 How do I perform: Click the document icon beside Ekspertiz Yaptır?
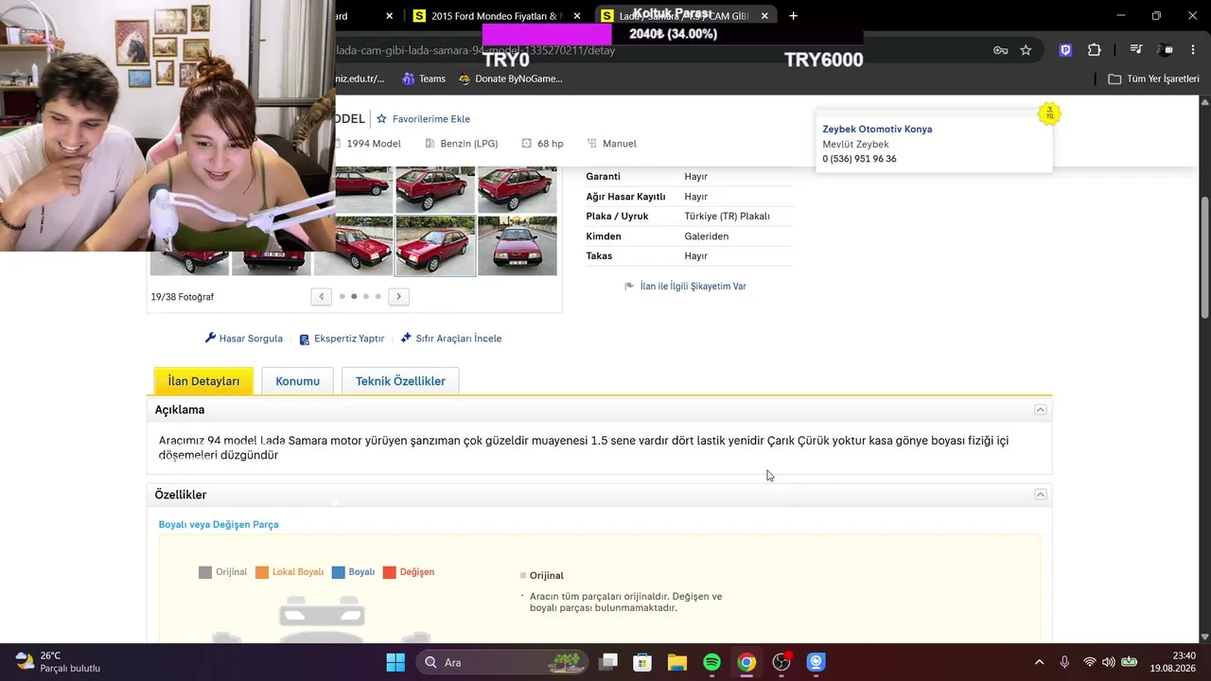pyautogui.click(x=305, y=339)
